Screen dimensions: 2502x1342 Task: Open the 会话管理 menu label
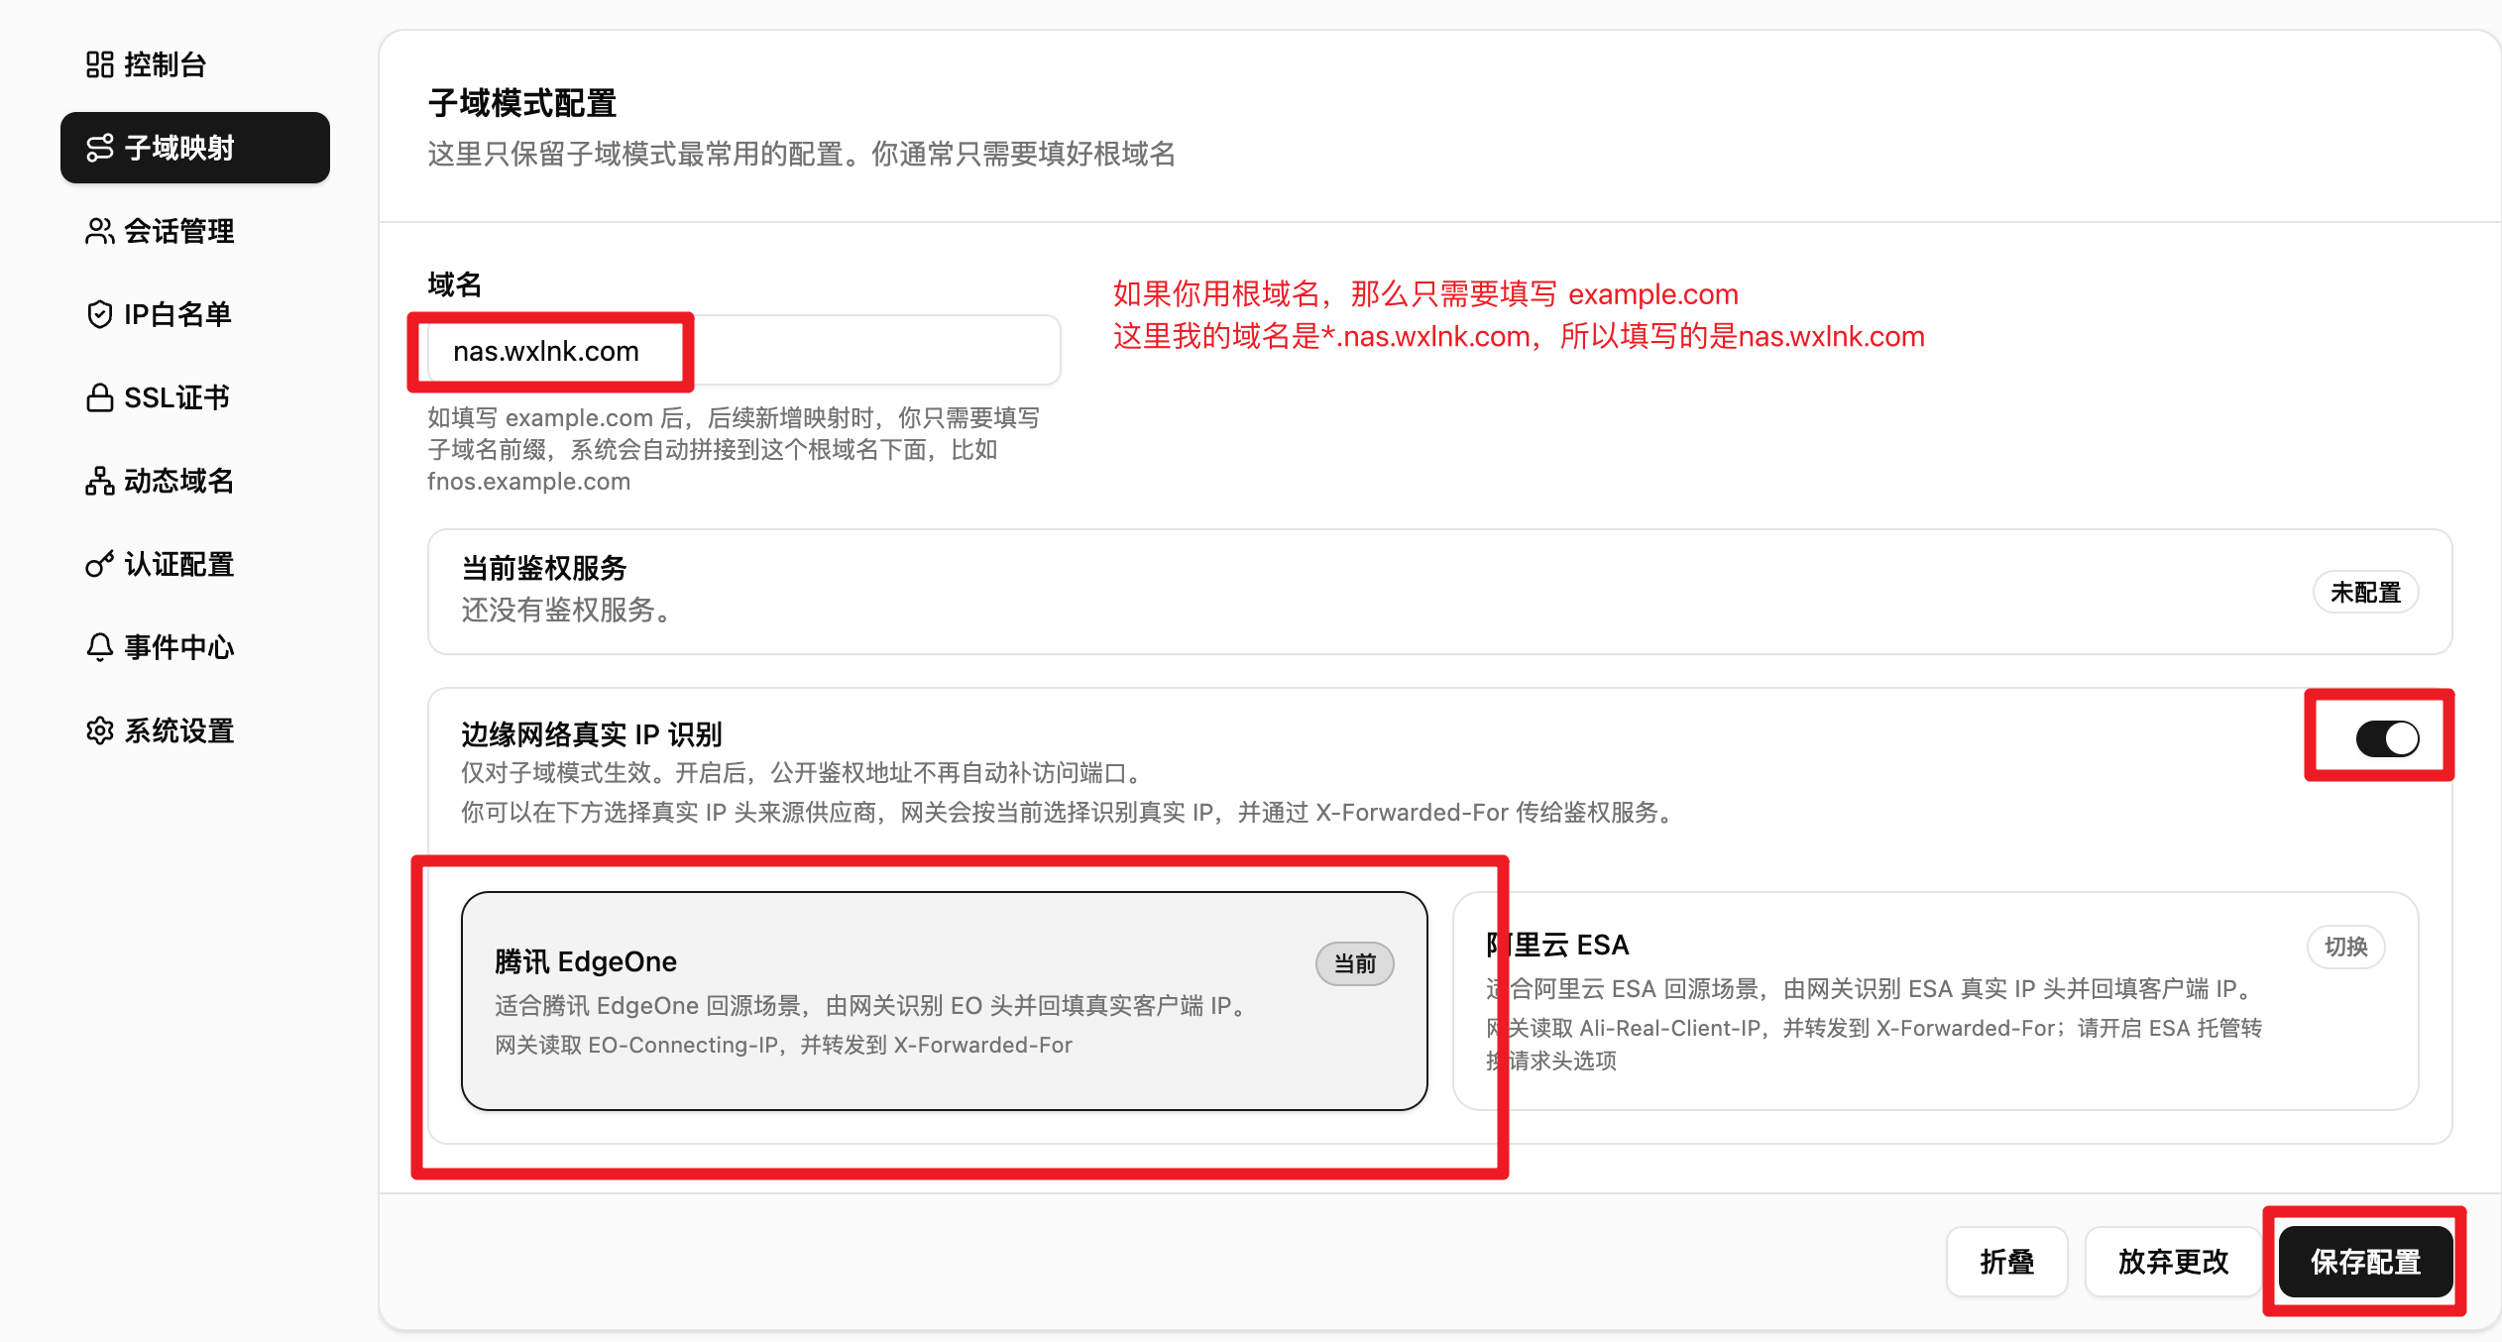click(179, 231)
